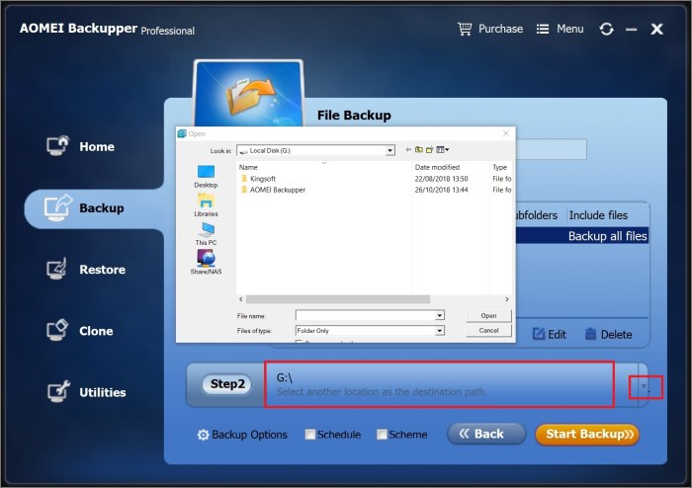The width and height of the screenshot is (692, 488).
Task: Click the Desktop shortcut in Open dialog
Action: (206, 177)
